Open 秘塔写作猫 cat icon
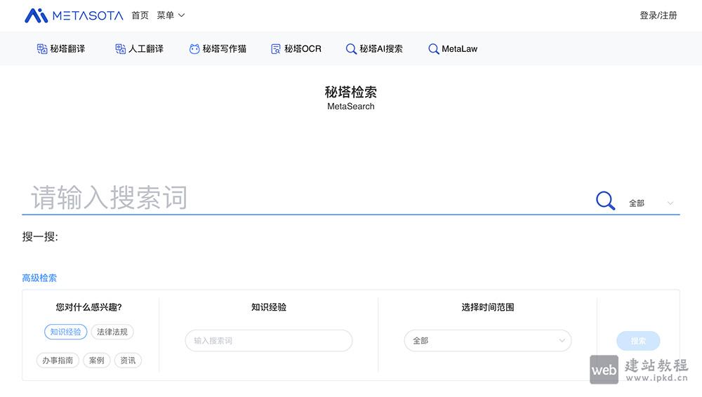The height and width of the screenshot is (397, 702). tap(194, 49)
